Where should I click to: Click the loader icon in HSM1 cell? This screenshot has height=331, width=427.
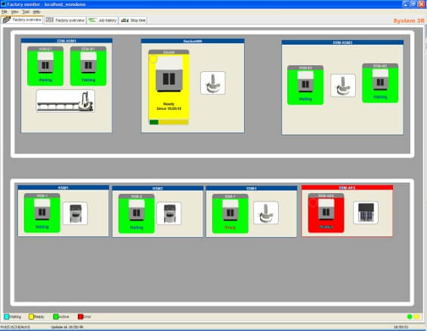(75, 213)
